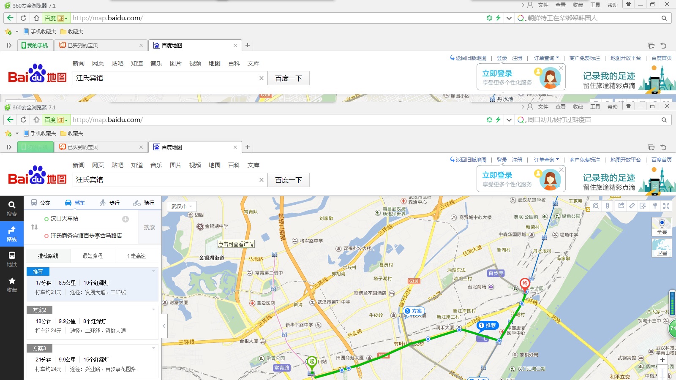The image size is (676, 380).
Task: Expand the 方案2 route details
Action: point(153,310)
